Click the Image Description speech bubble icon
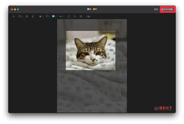The height and width of the screenshot is (124, 184). click(81, 16)
